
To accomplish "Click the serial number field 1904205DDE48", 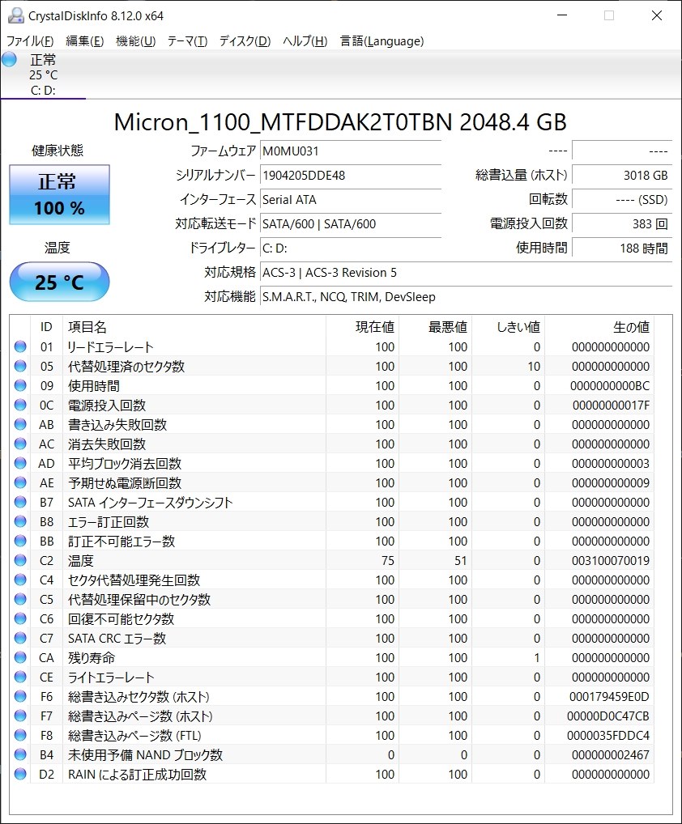I will click(x=351, y=176).
